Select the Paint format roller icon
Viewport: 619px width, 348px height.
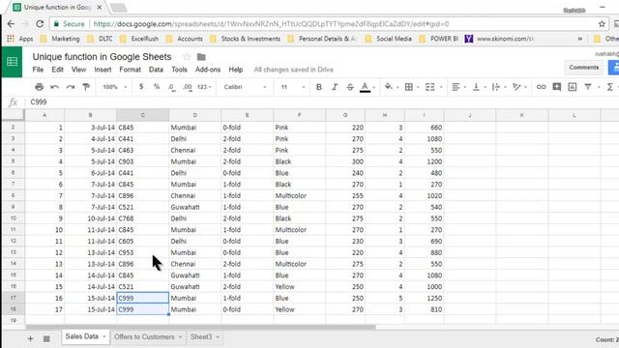pyautogui.click(x=86, y=87)
